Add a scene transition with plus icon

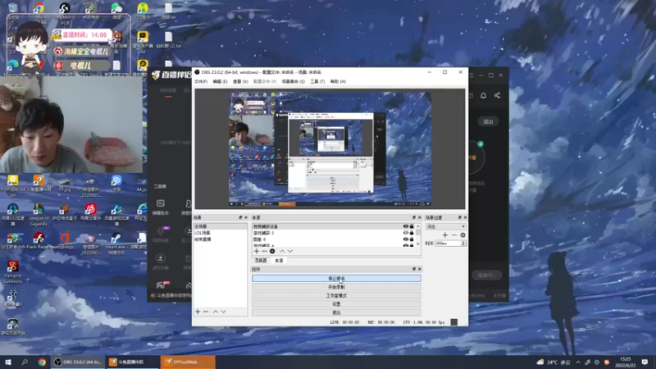[445, 235]
